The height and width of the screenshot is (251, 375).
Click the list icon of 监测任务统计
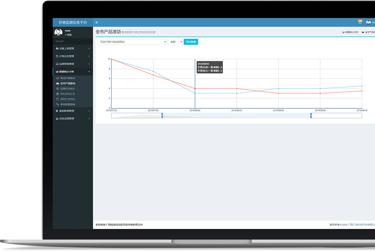pyautogui.click(x=57, y=89)
